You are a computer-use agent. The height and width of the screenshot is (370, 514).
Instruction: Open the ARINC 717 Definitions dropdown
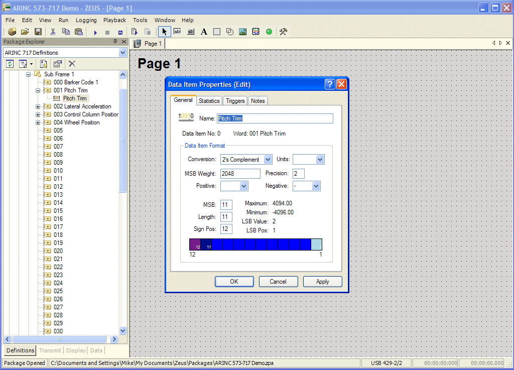coord(122,53)
